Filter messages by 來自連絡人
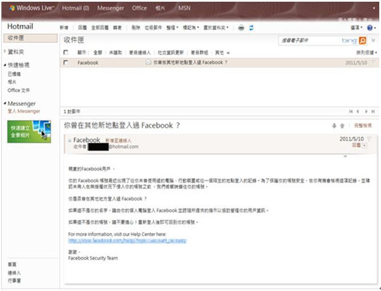Screen dimensions: 381x291 pos(140,52)
